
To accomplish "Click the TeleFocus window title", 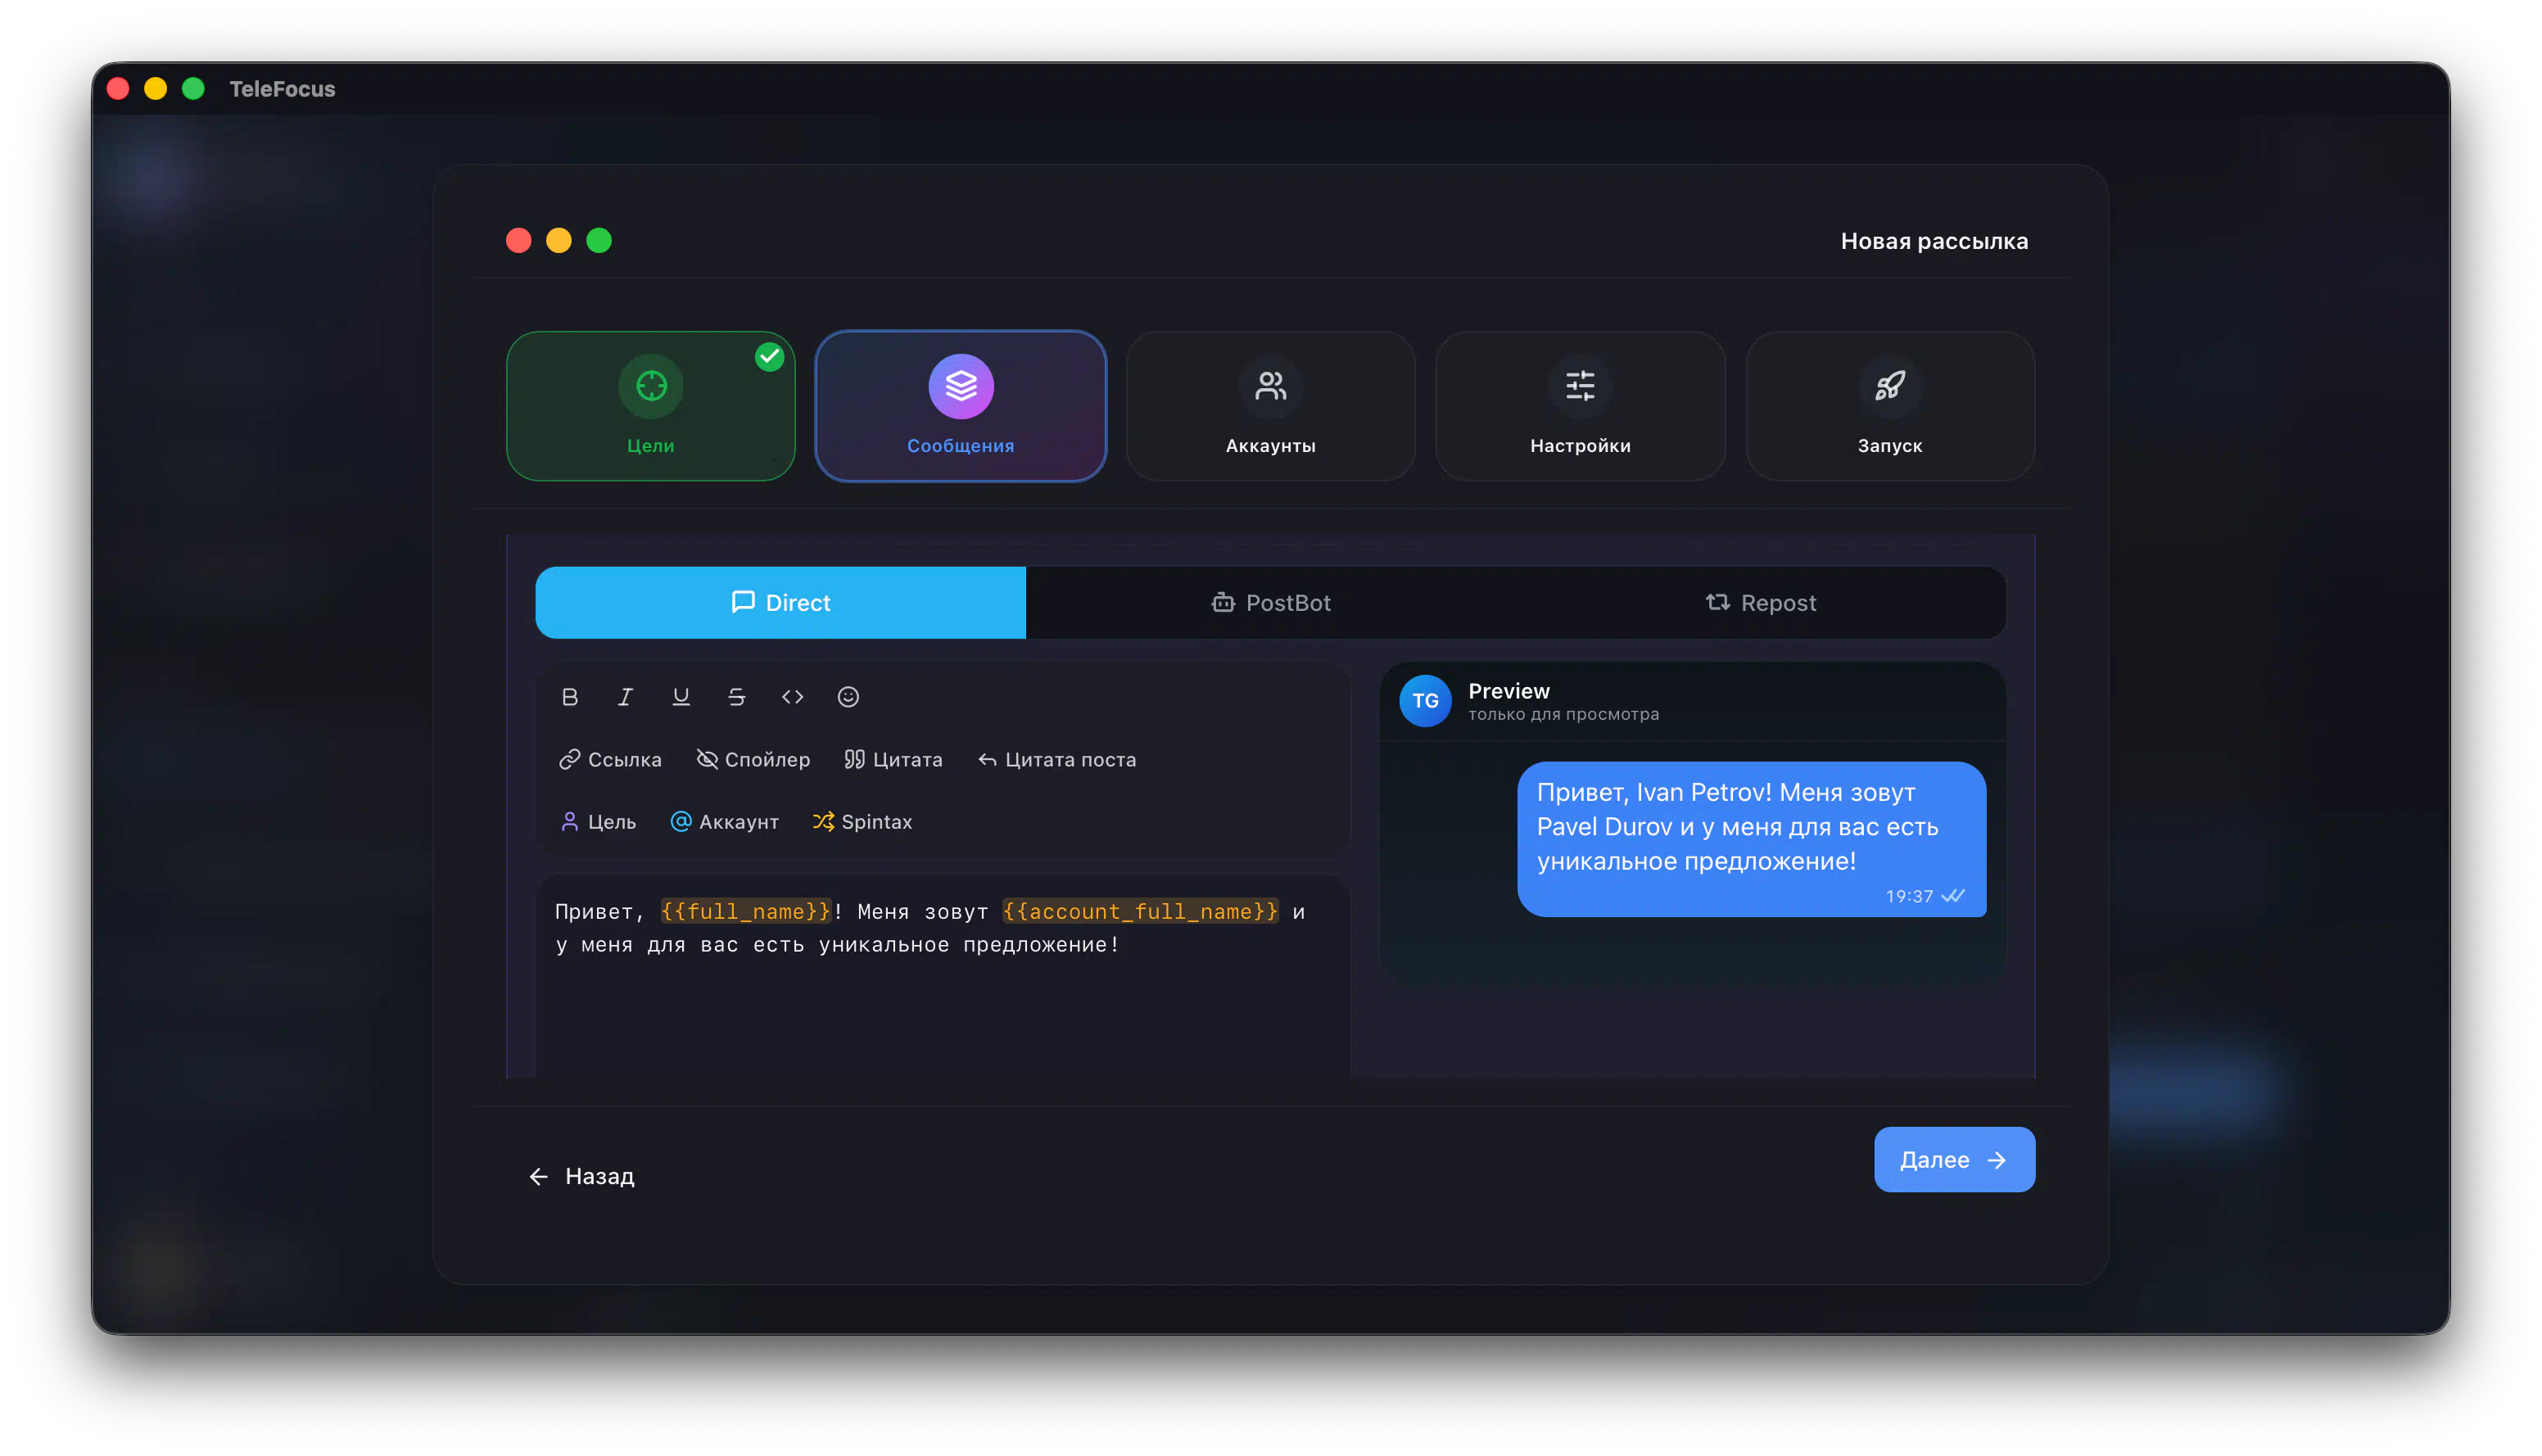I will (x=282, y=89).
